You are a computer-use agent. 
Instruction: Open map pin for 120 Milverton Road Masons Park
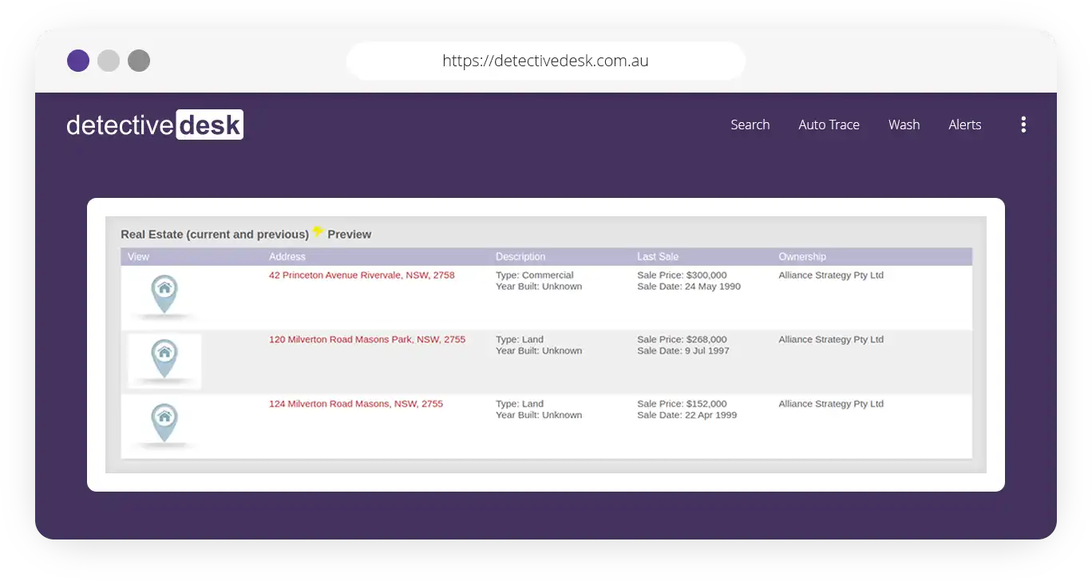coord(164,358)
